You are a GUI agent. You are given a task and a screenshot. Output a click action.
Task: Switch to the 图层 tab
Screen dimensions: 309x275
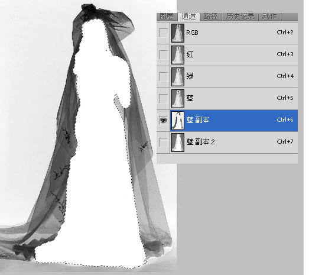167,17
